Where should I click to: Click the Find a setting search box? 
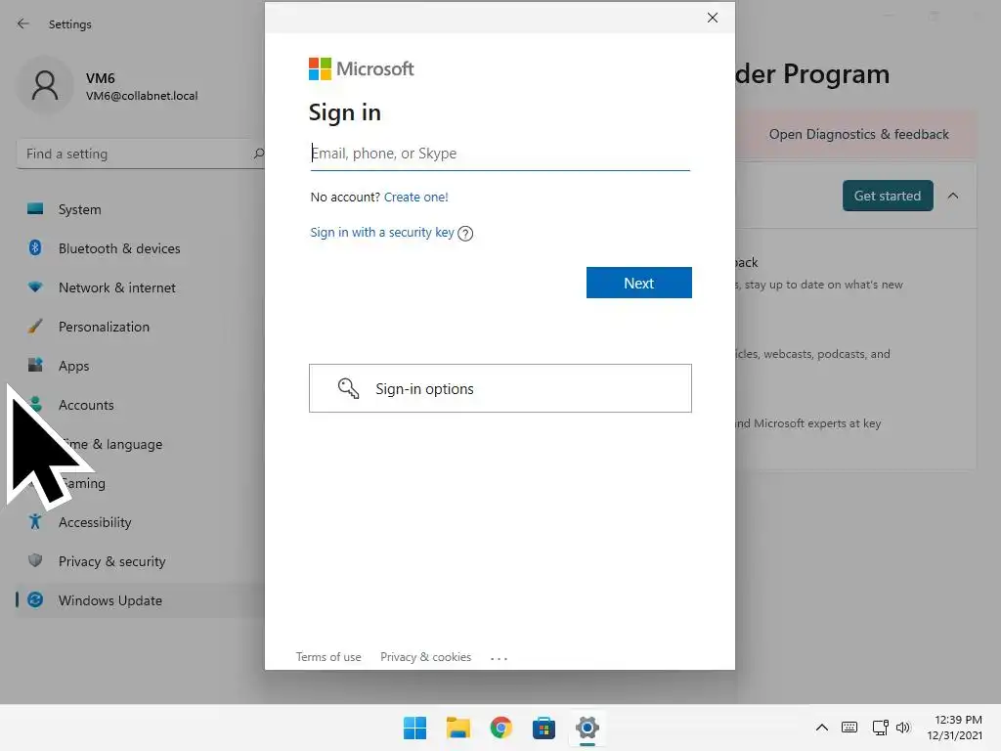[141, 154]
